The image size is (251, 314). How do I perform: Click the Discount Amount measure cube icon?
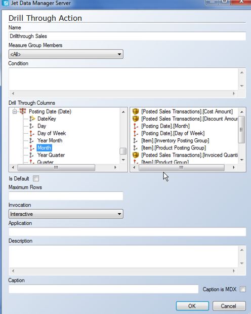(136, 119)
